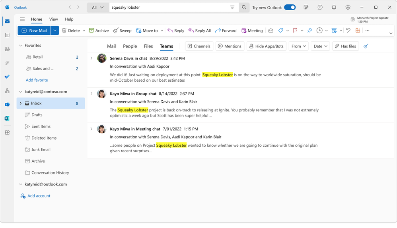Click the Pin message icon
Image resolution: width=397 pixels, height=228 pixels.
click(309, 31)
